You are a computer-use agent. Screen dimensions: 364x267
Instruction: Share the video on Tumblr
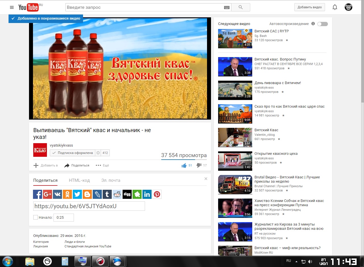tap(107, 194)
